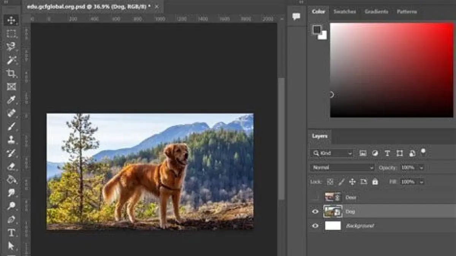The image size is (456, 256).
Task: Pick the Crop tool in toolbar
Action: click(11, 73)
